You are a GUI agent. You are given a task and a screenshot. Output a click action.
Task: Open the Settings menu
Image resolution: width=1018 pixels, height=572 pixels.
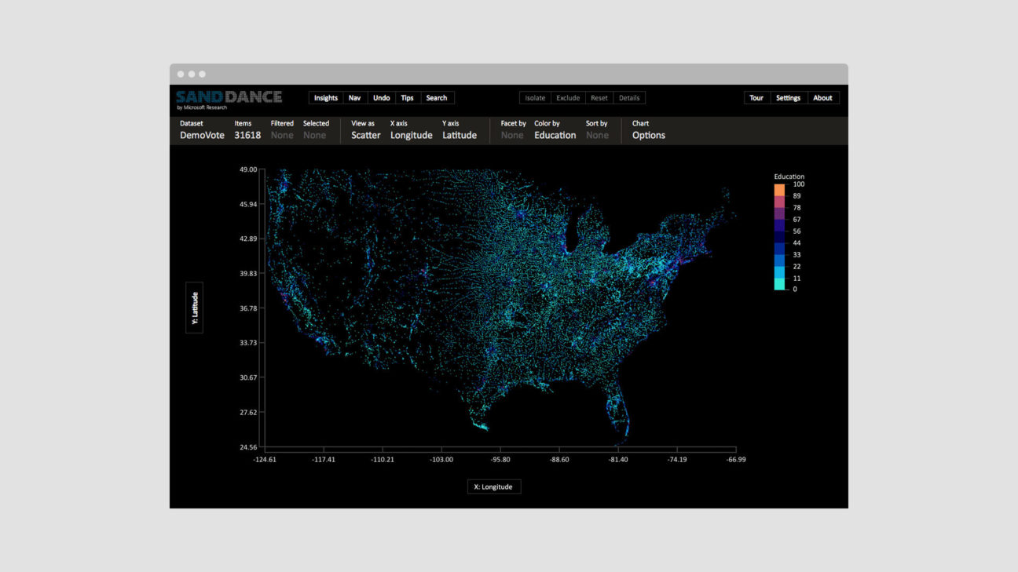tap(788, 98)
